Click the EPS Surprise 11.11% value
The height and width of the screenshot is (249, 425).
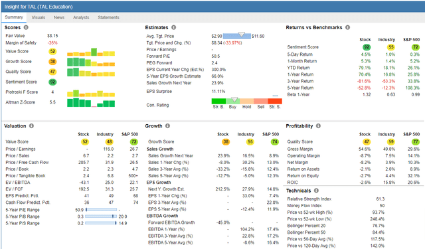pos(218,92)
